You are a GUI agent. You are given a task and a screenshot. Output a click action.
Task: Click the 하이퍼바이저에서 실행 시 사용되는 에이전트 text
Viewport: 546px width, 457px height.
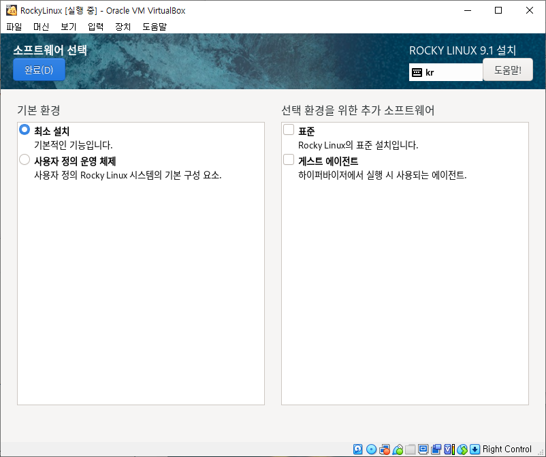click(383, 175)
